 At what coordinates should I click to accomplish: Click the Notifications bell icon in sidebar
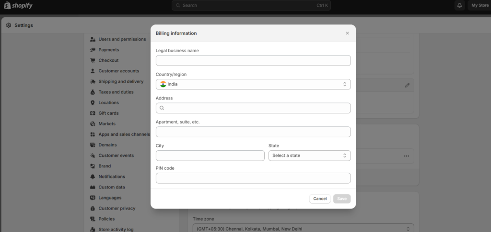point(93,177)
